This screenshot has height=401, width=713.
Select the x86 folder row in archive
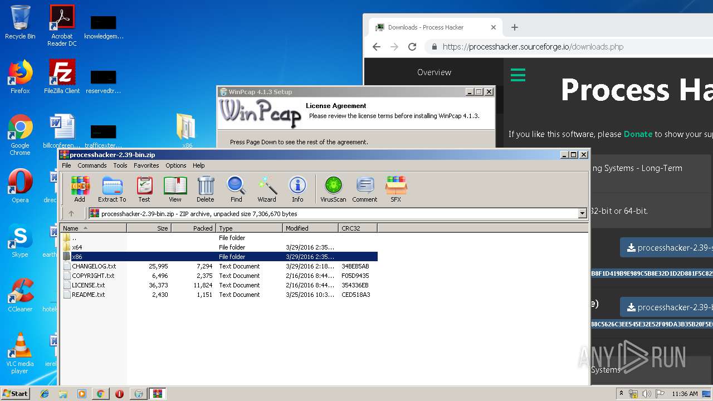pyautogui.click(x=219, y=257)
